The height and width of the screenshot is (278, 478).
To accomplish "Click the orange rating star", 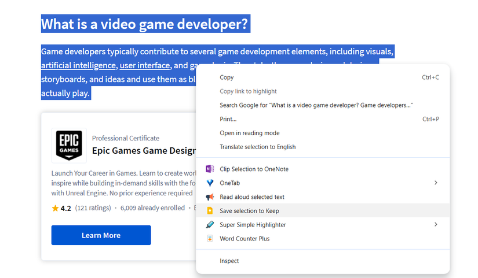I will click(55, 208).
